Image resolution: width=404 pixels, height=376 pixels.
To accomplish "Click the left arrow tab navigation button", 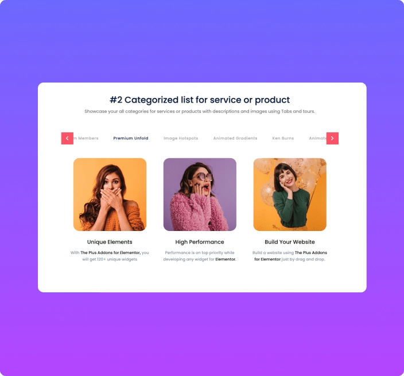I will (67, 139).
